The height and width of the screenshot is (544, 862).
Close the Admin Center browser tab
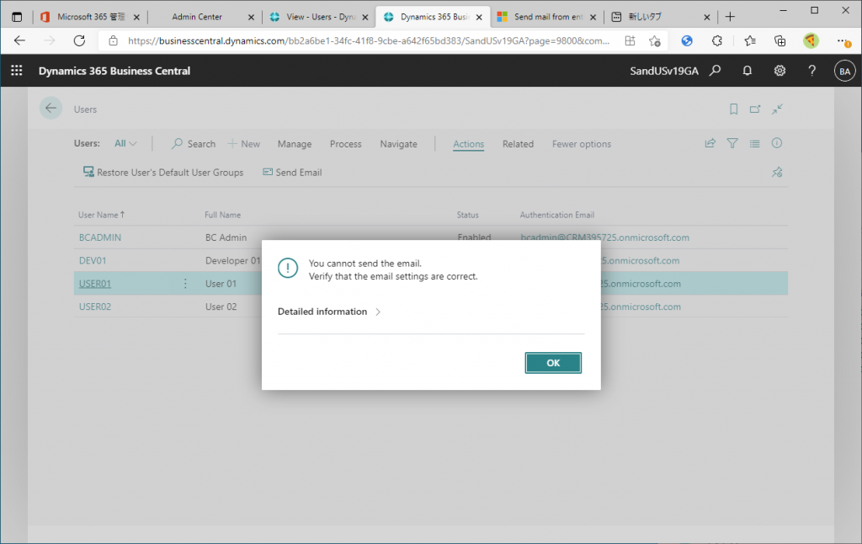pos(251,18)
